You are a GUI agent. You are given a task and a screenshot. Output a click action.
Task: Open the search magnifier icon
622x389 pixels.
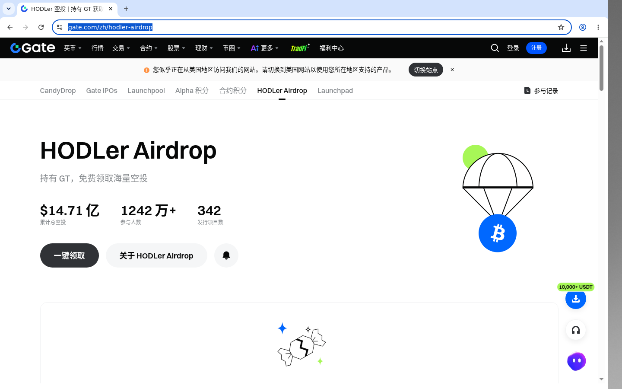[x=495, y=48]
